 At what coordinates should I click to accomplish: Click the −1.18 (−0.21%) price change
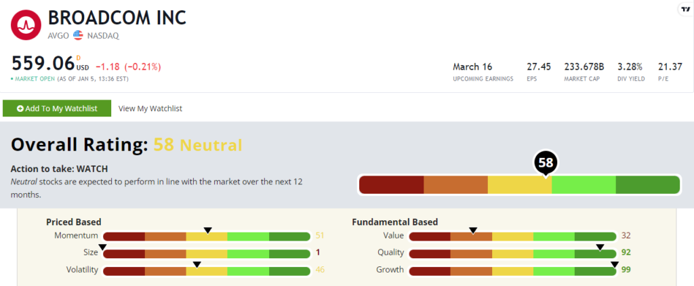[128, 67]
